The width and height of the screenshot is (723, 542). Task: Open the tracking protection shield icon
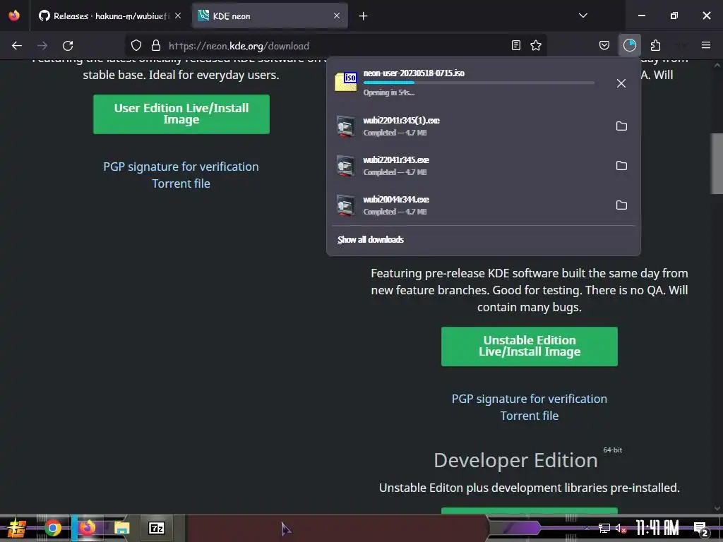coord(136,46)
